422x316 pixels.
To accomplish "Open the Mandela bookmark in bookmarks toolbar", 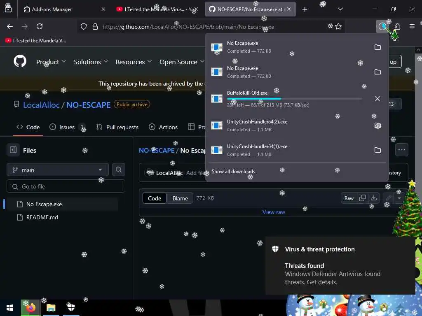I will pos(35,41).
